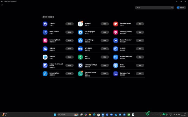Click the Samsung Studio icon
This screenshot has width=188, height=117.
(x=45, y=40)
